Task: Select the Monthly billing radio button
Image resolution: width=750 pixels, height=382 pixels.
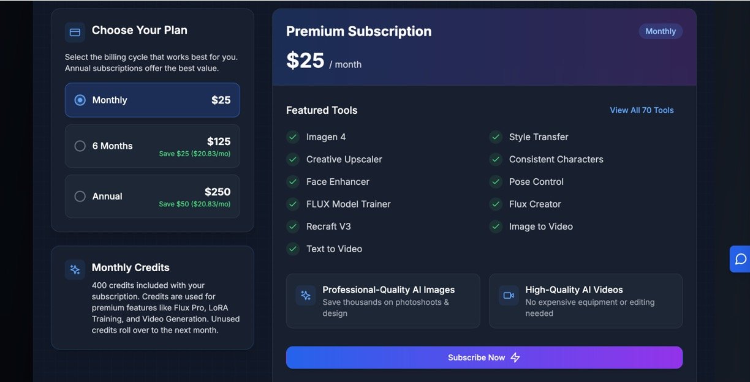Action: (80, 100)
